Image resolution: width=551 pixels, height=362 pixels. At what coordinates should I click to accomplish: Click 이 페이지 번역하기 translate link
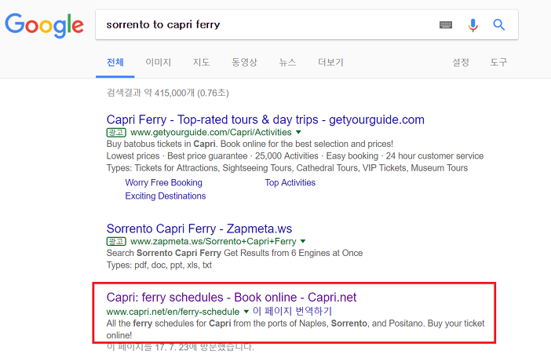(292, 311)
